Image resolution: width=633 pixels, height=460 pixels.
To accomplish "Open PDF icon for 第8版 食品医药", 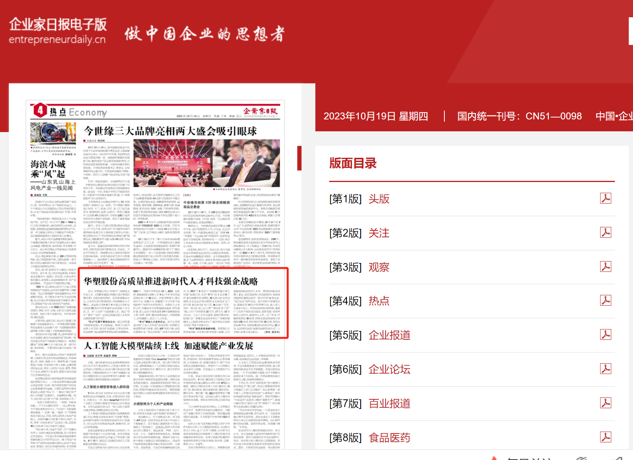I will coord(605,437).
